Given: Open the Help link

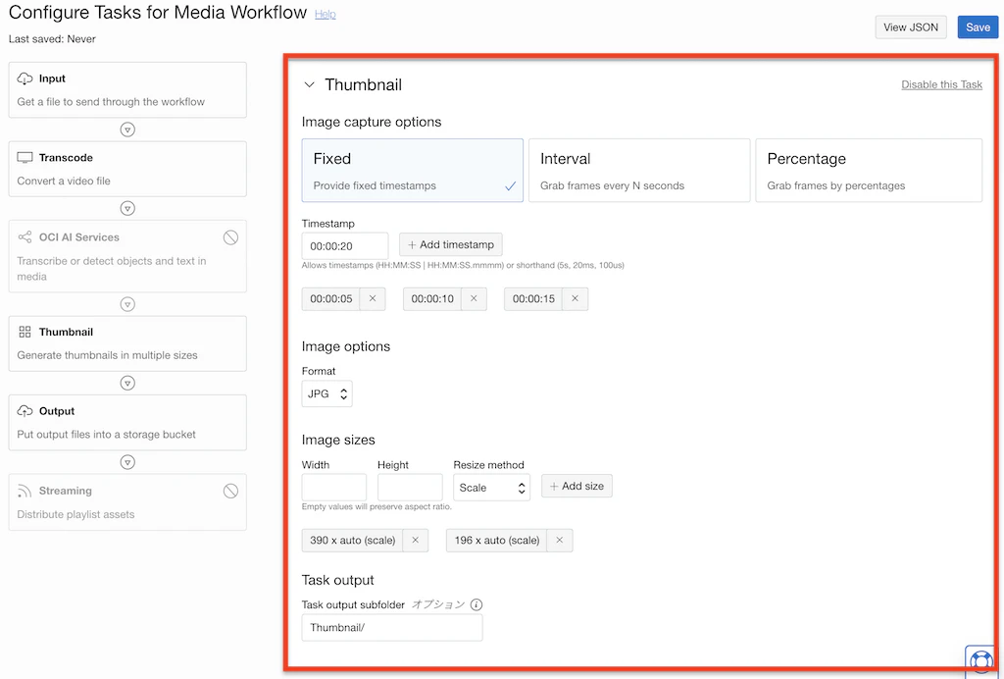Looking at the screenshot, I should (326, 14).
